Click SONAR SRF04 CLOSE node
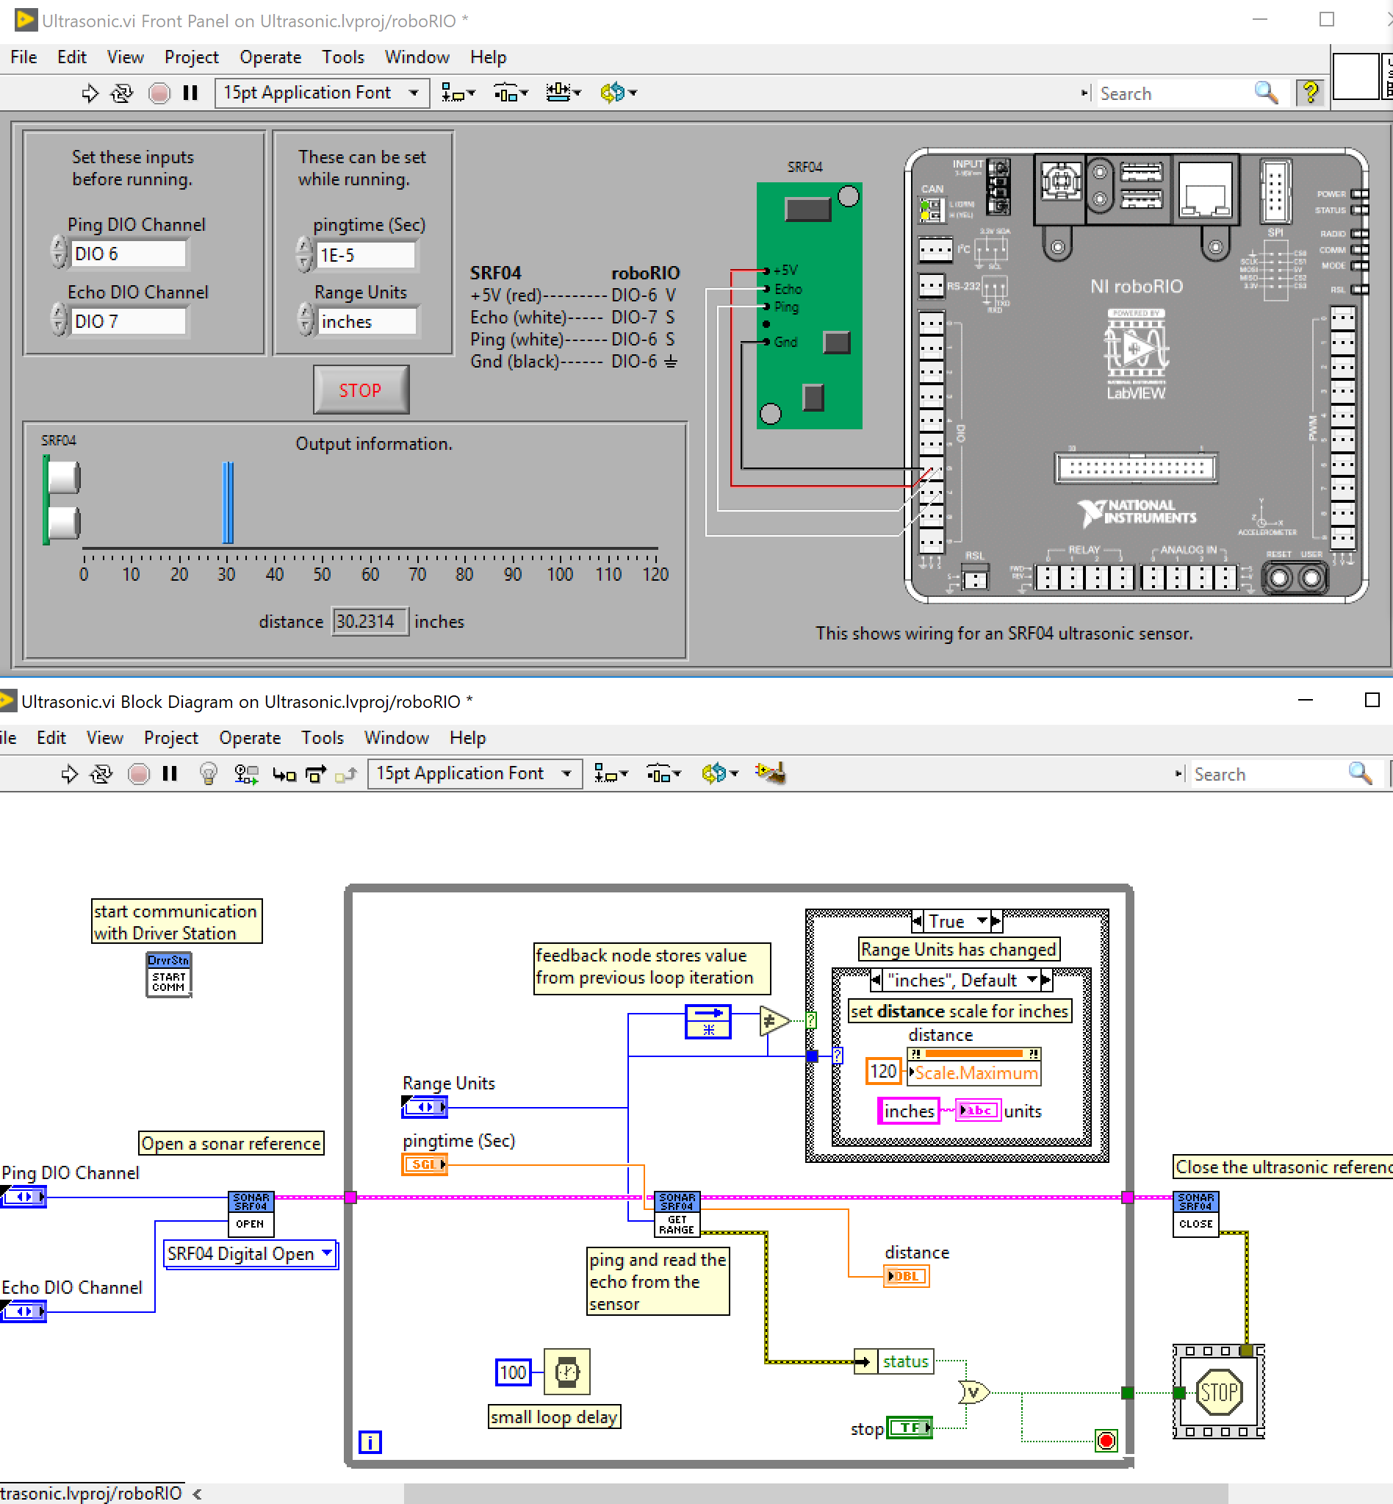The height and width of the screenshot is (1504, 1393). (x=1195, y=1214)
